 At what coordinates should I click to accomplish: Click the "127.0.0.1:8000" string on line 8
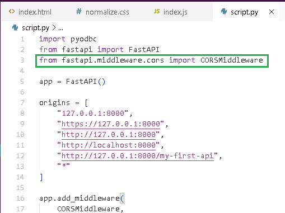[x=93, y=113]
